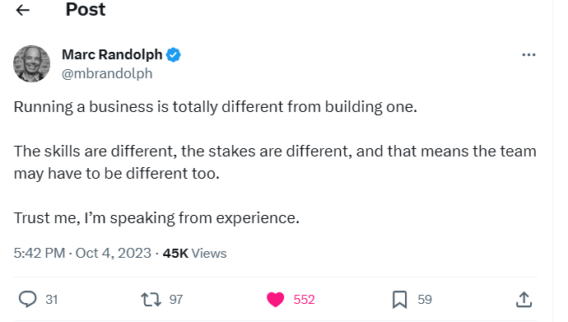Image resolution: width=568 pixels, height=322 pixels.
Task: Toggle the bookmark icon
Action: [399, 300]
